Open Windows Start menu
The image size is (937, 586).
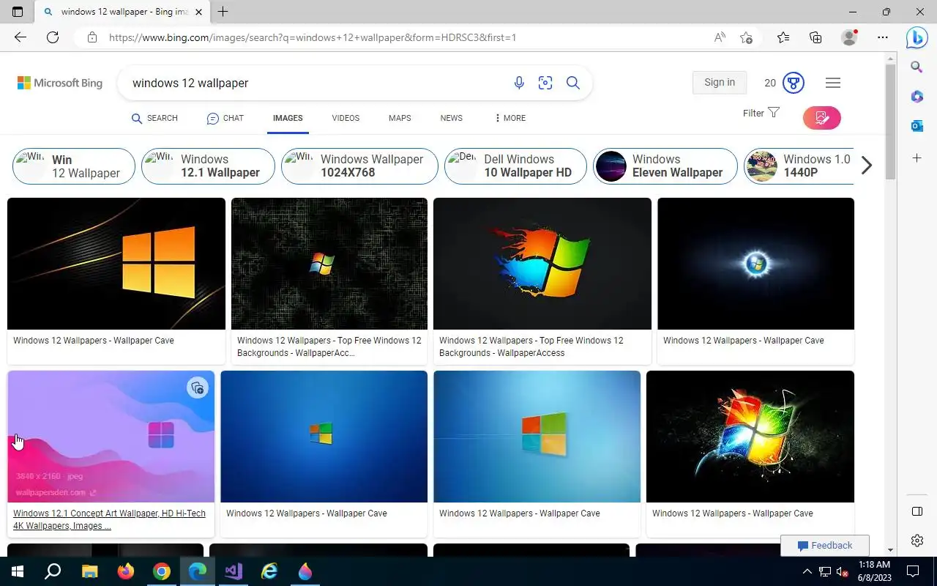[18, 571]
